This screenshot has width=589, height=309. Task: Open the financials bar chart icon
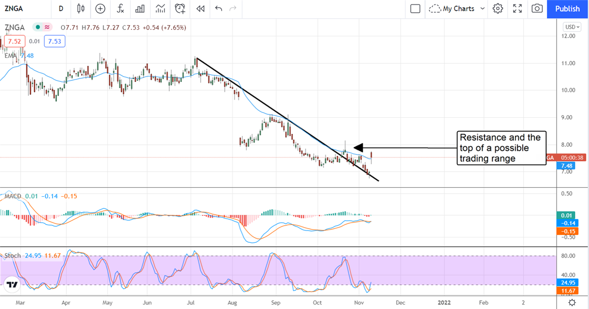click(140, 9)
